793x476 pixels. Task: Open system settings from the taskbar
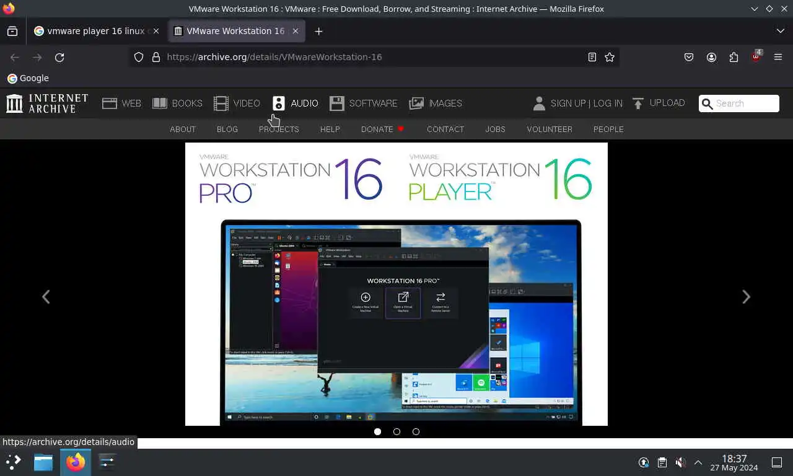point(107,462)
